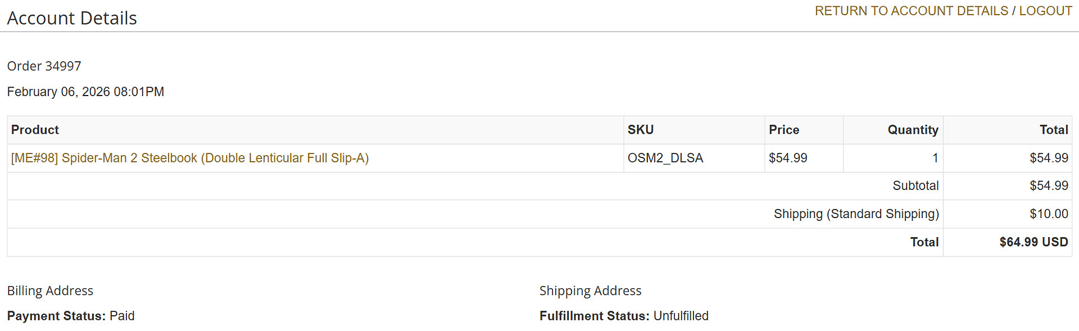Click the Product column header
This screenshot has height=331, width=1079.
(x=35, y=130)
